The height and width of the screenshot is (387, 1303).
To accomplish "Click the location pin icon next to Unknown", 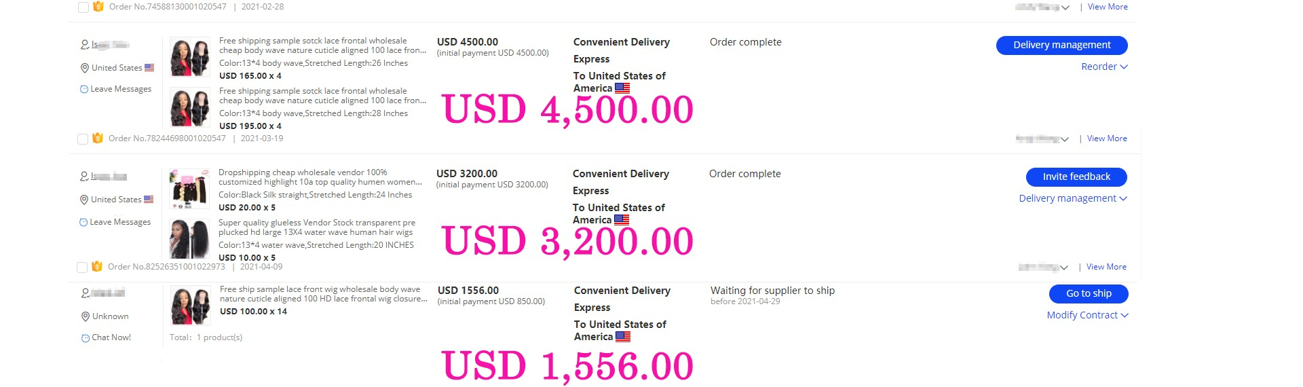I will point(86,316).
